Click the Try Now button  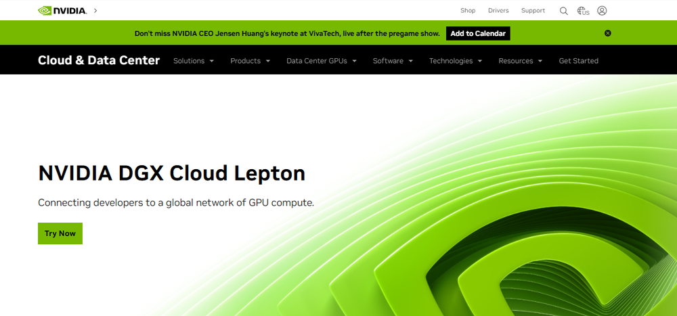pos(60,233)
